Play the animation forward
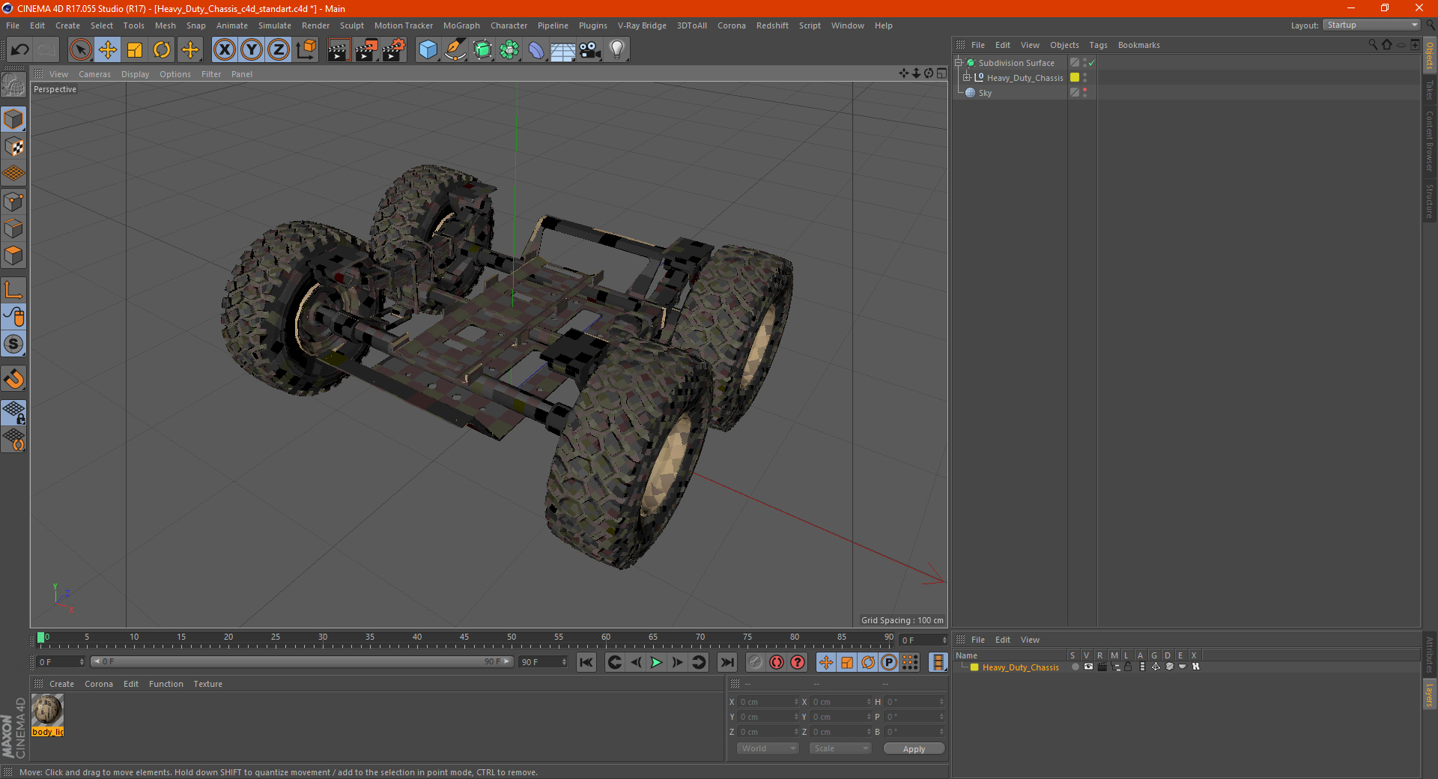This screenshot has width=1438, height=779. [656, 662]
